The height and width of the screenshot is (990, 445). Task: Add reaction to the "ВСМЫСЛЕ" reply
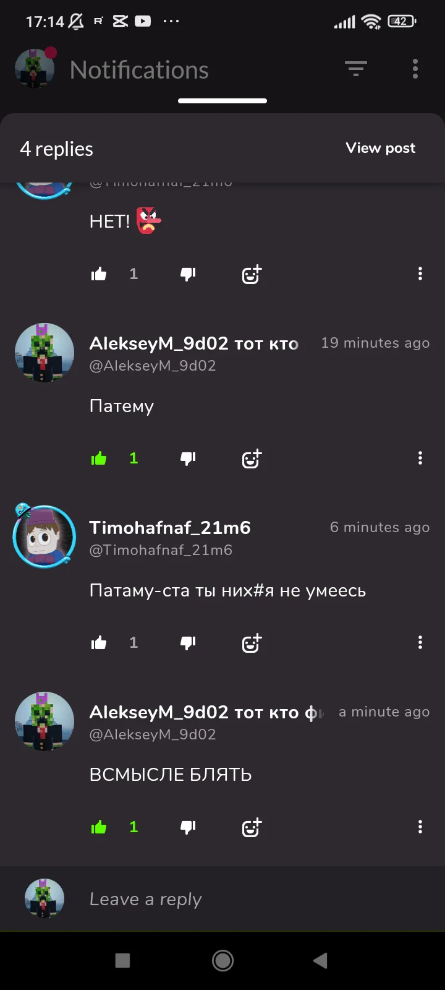[x=252, y=827]
